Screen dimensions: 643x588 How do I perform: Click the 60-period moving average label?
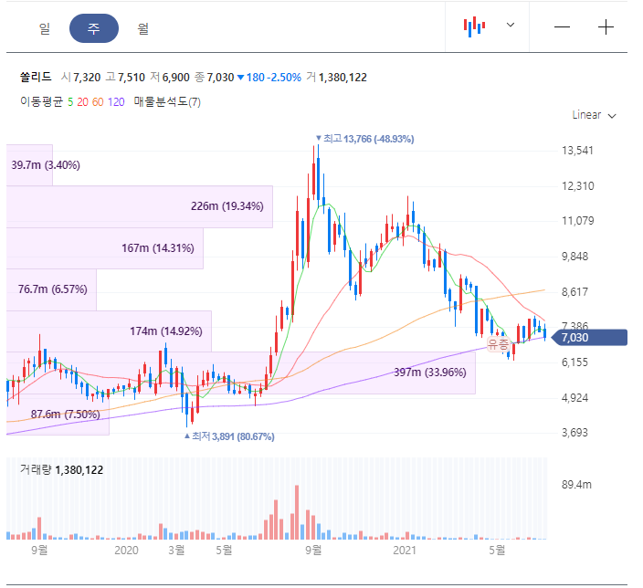tap(98, 102)
